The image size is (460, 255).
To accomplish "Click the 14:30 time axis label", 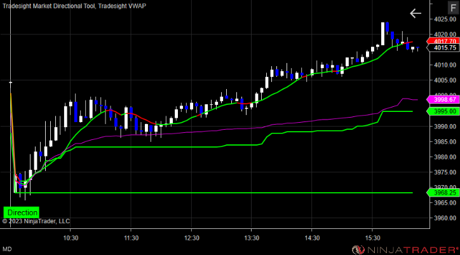I will pyautogui.click(x=312, y=237).
